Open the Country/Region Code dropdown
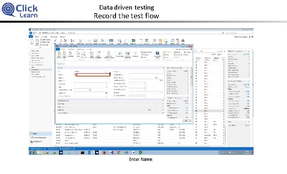This screenshot has width=287, height=174. pos(91,90)
